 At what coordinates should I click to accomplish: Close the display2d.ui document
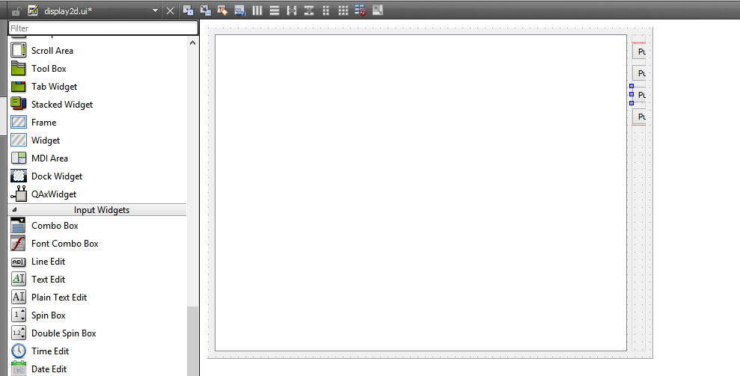tap(171, 10)
